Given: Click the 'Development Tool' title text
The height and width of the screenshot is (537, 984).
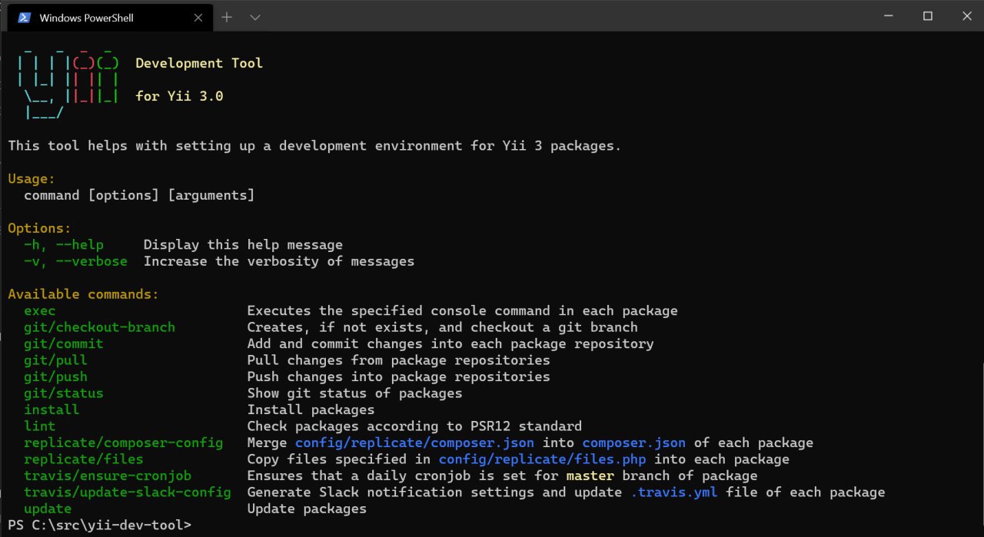Looking at the screenshot, I should 199,64.
